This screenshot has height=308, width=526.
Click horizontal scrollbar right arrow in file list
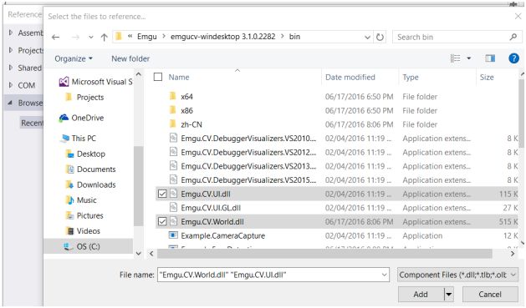(513, 254)
